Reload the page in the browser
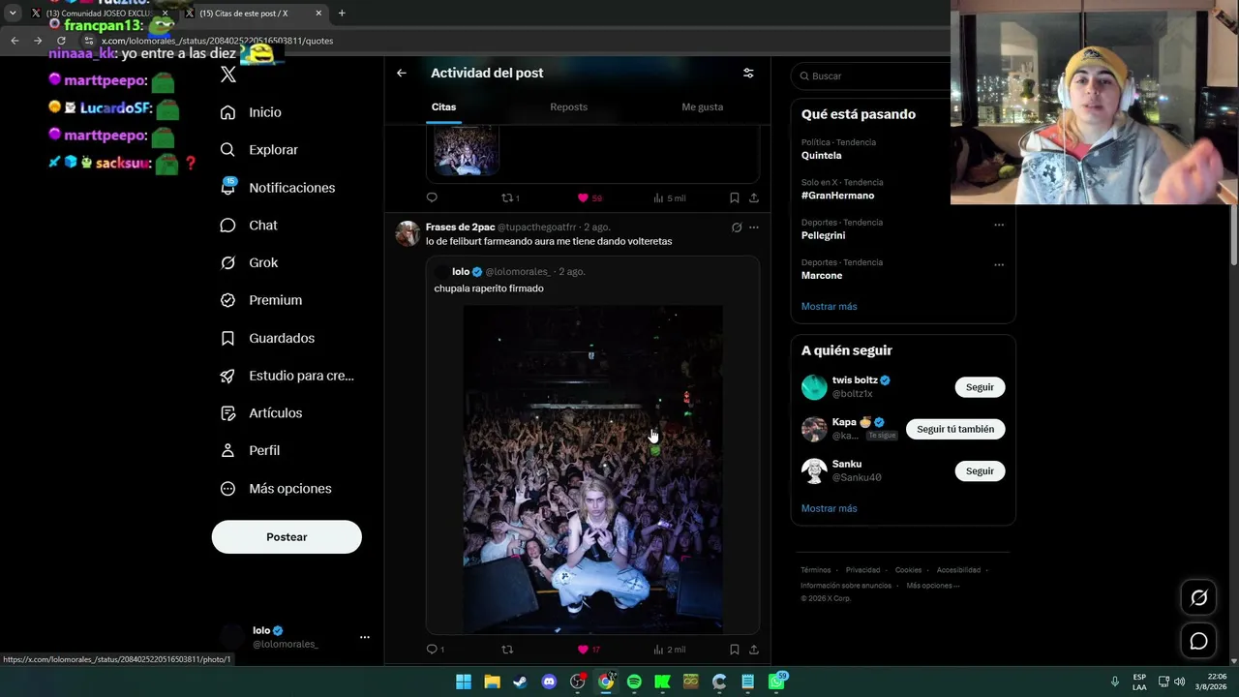This screenshot has width=1239, height=697. tap(61, 41)
